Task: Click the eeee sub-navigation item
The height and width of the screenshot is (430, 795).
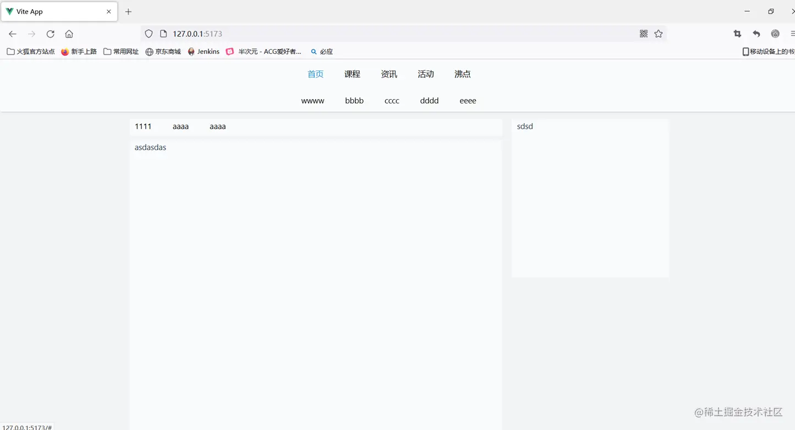Action: click(468, 101)
